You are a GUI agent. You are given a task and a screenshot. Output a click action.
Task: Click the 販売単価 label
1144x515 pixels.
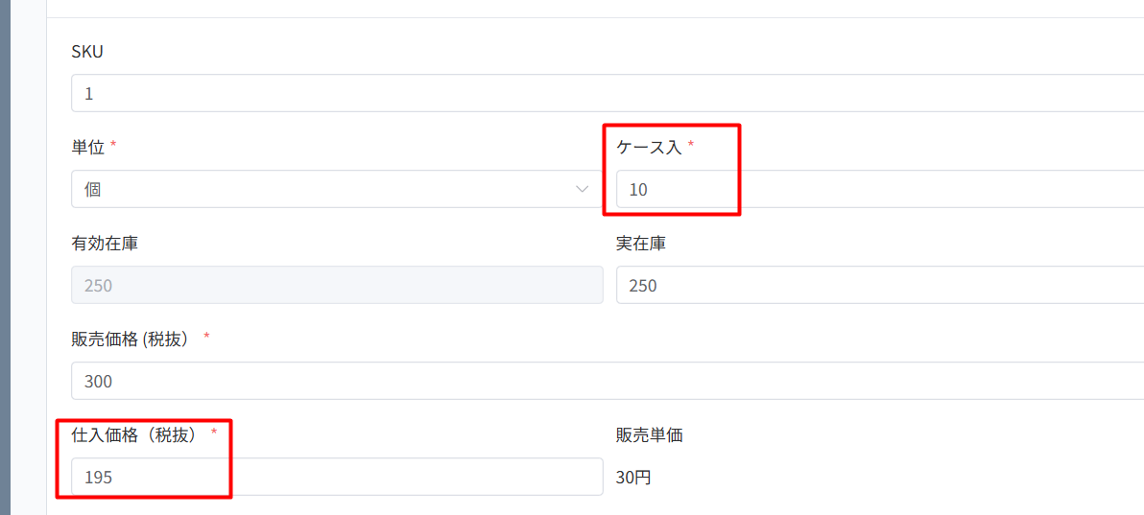(649, 435)
